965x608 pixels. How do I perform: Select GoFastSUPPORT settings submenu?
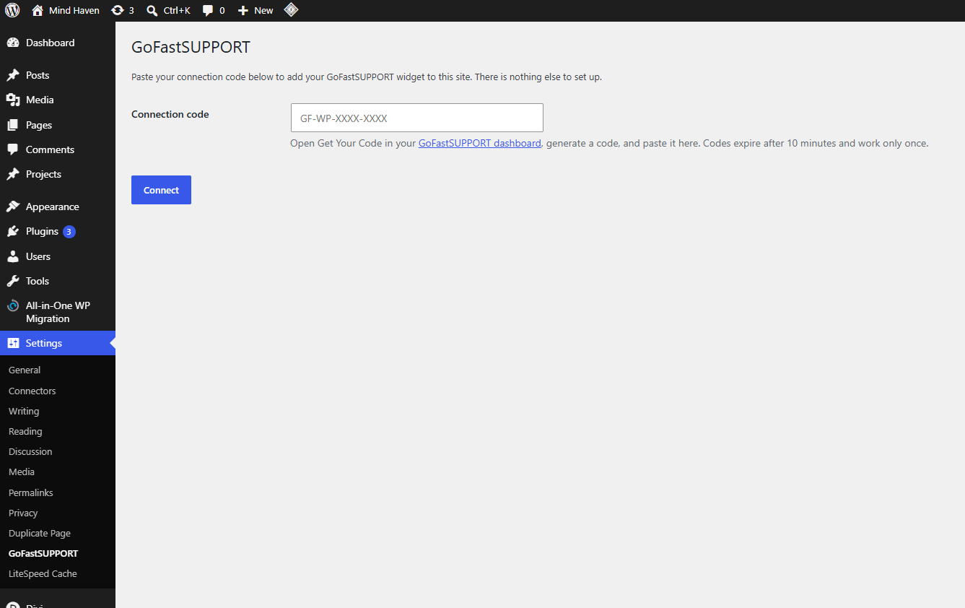click(x=43, y=553)
